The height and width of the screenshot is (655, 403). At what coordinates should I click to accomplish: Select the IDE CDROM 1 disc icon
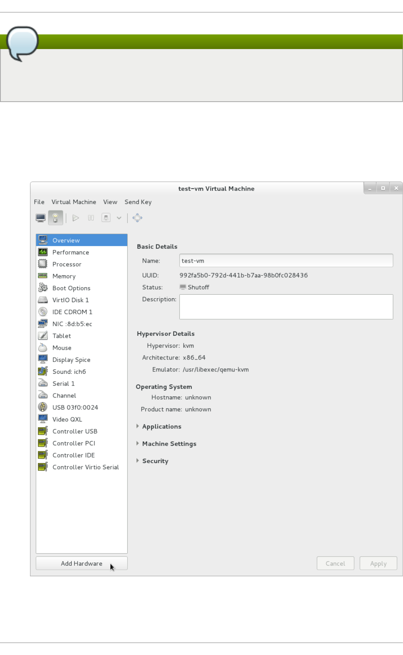click(43, 312)
